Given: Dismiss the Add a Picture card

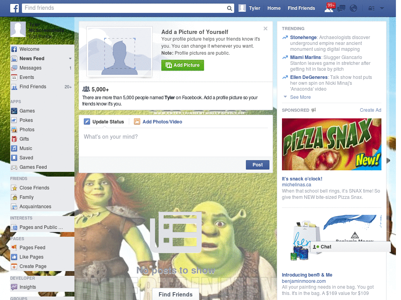Looking at the screenshot, I should pyautogui.click(x=266, y=29).
